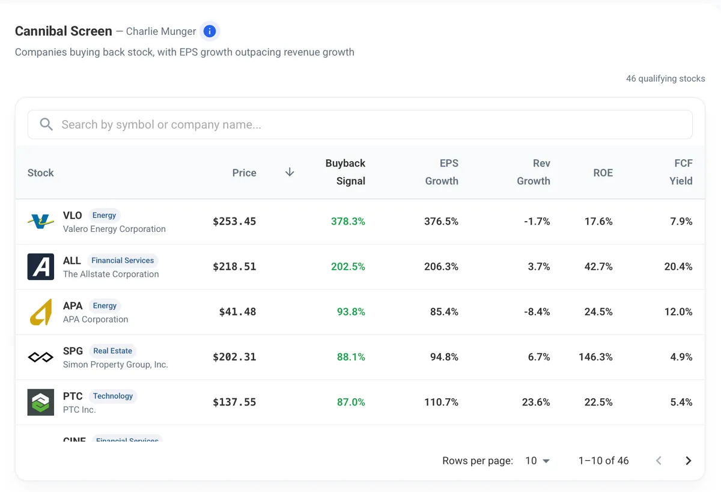This screenshot has width=721, height=492.
Task: Sort table by FCF Yield header
Action: point(681,172)
